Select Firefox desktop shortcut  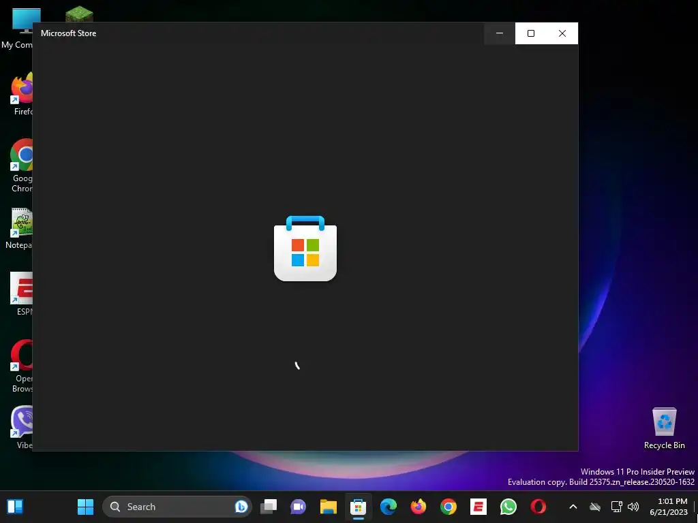click(x=21, y=94)
